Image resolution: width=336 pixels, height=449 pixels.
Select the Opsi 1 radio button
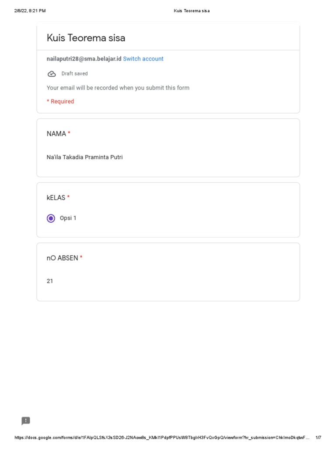coord(51,218)
